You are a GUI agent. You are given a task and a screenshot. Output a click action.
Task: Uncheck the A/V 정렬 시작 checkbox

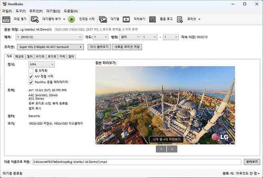coord(31,76)
